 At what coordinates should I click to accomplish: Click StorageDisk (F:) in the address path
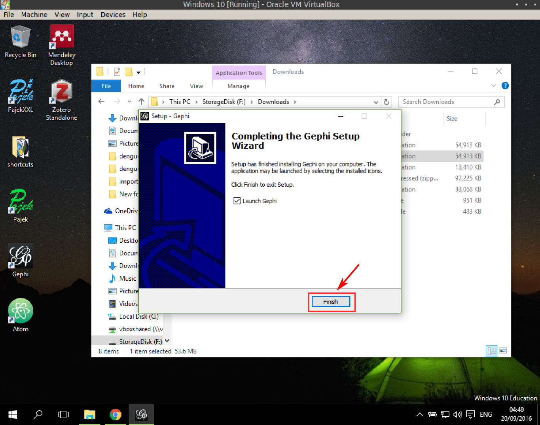(x=224, y=102)
